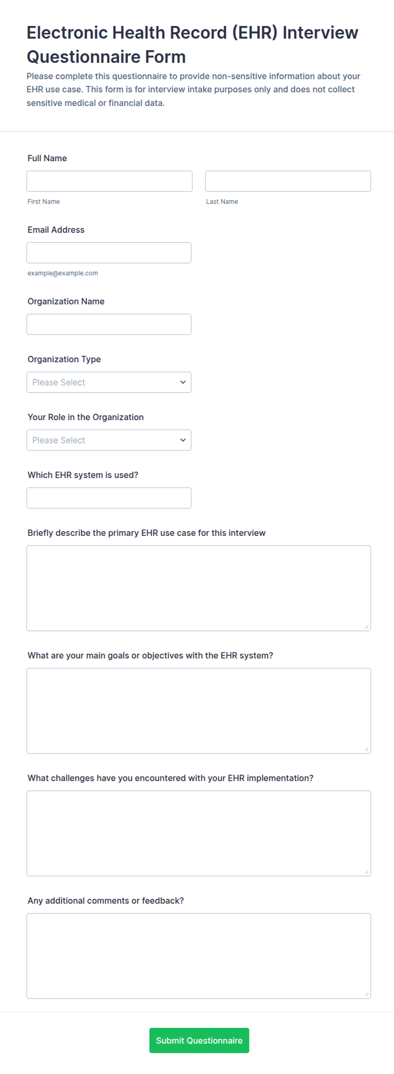Click the First Name input field
Image resolution: width=394 pixels, height=1074 pixels.
click(109, 181)
